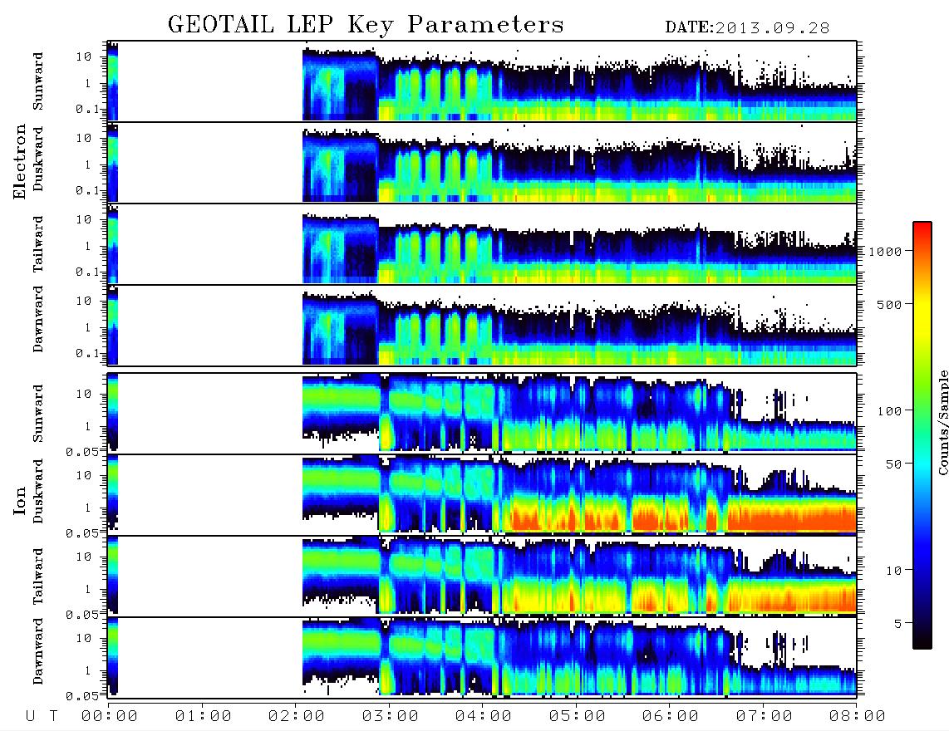Screen dimensions: 949x731
Task: Click the Ion Tailward spectrogram panel
Action: (x=482, y=576)
